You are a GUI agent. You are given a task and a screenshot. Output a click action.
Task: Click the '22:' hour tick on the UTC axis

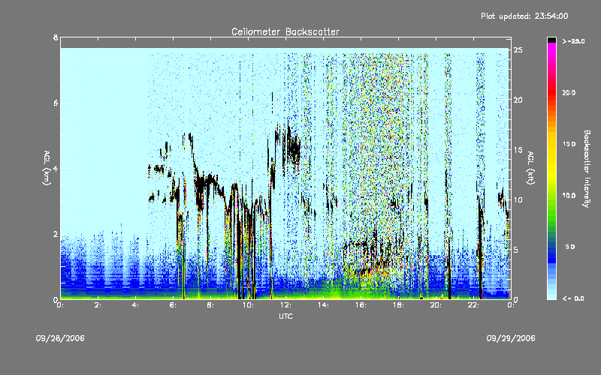click(x=473, y=305)
